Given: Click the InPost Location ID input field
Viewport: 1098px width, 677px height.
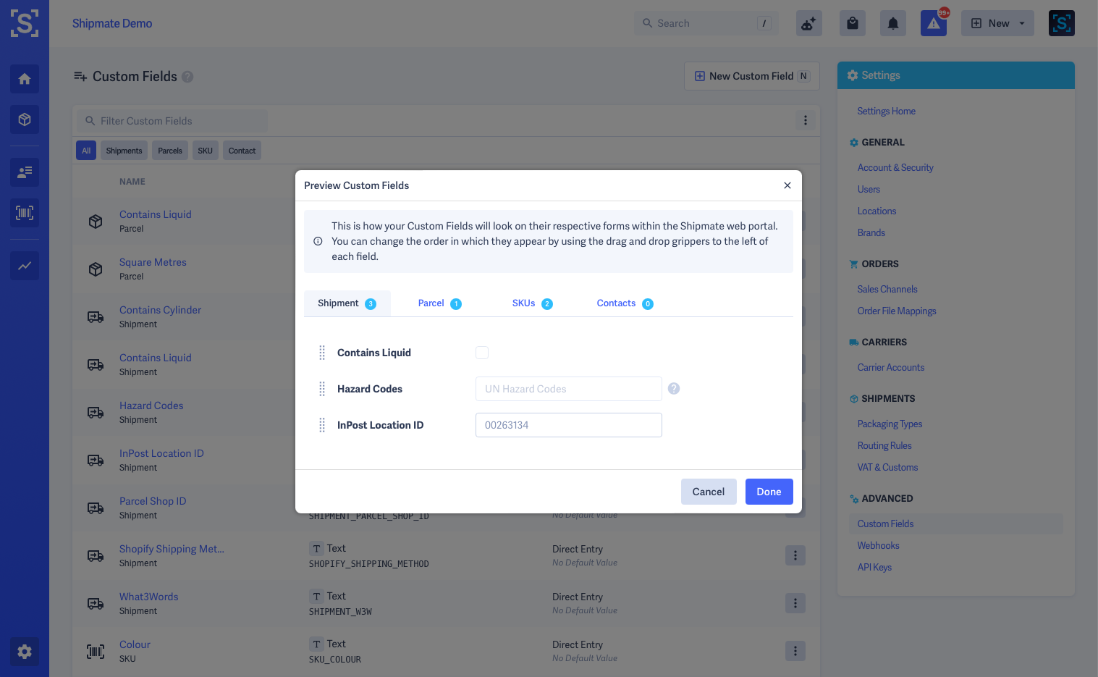Looking at the screenshot, I should [569, 425].
